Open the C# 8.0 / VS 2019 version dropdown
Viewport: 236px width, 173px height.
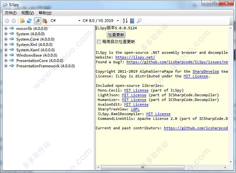[101, 20]
